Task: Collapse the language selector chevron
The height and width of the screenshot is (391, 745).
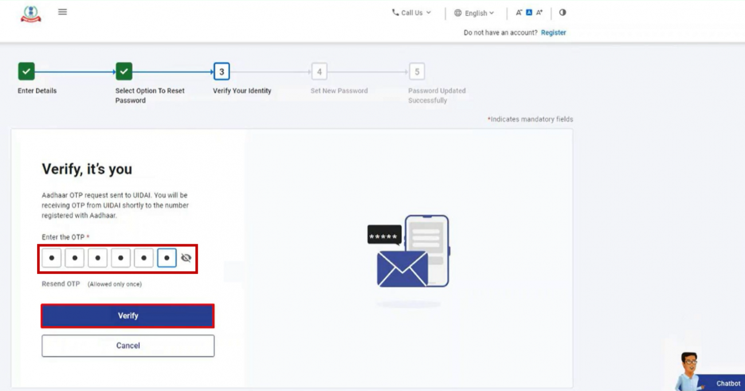Action: click(x=490, y=13)
